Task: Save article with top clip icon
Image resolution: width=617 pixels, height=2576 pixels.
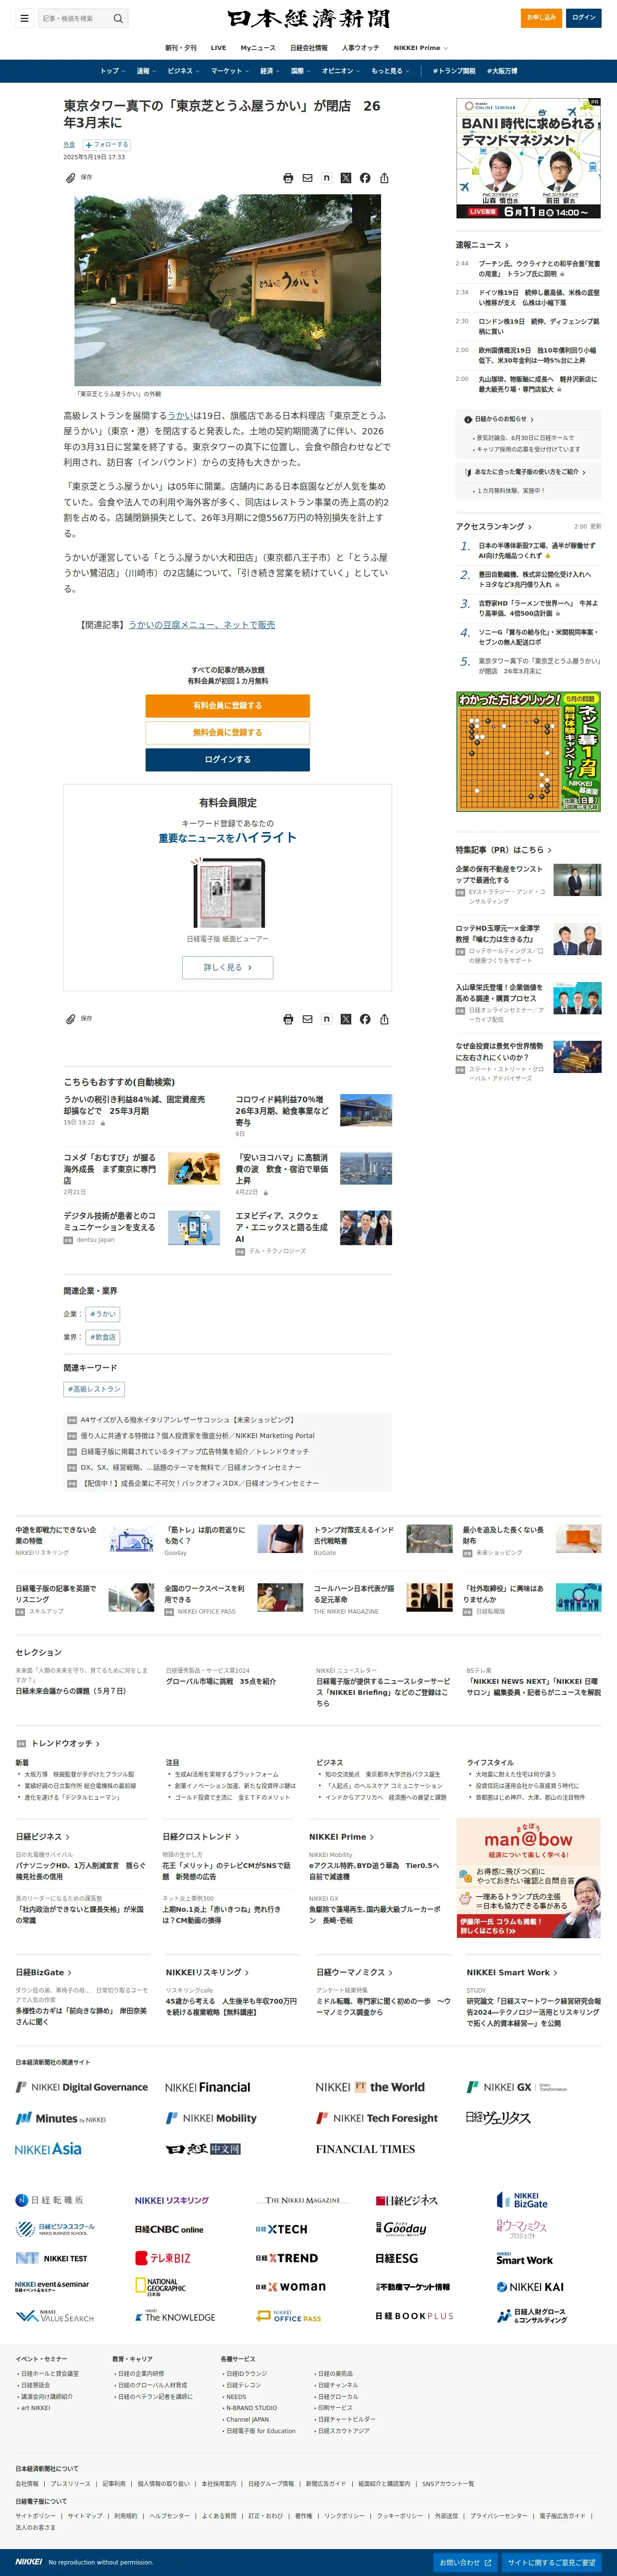Action: click(71, 178)
